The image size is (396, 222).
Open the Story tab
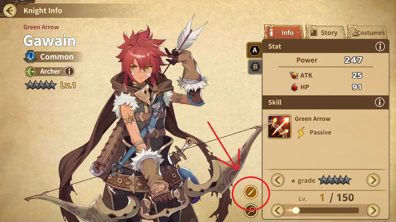click(x=325, y=32)
